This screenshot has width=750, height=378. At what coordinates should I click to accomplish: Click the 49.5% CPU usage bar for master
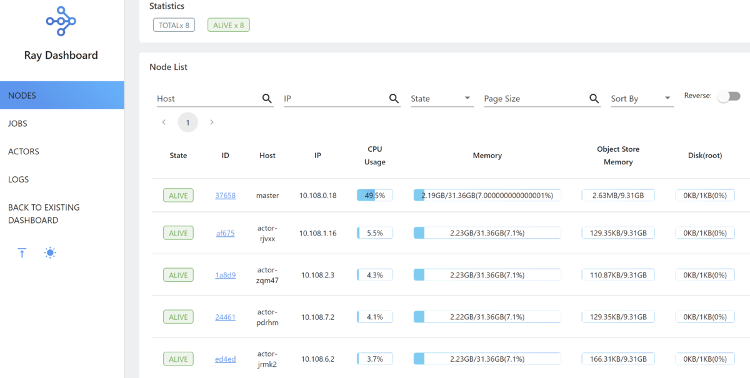[x=375, y=196]
